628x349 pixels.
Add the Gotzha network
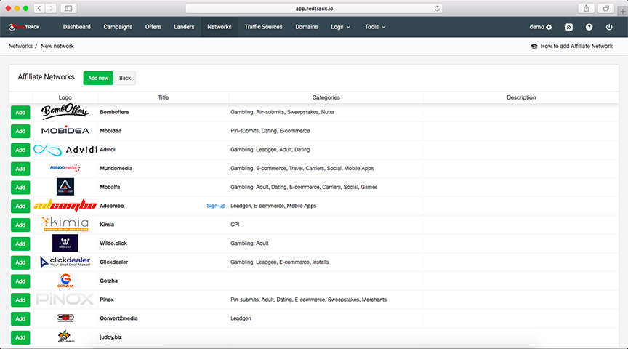[20, 281]
